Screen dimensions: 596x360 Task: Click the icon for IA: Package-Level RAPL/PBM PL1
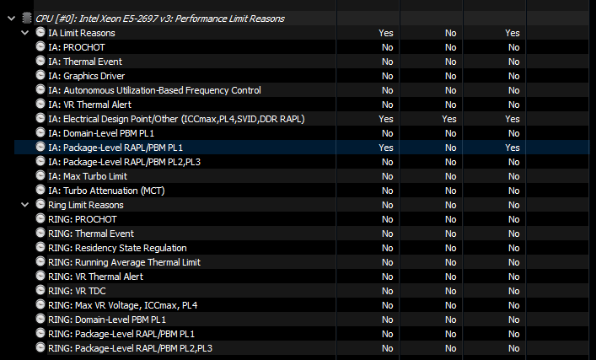point(40,147)
